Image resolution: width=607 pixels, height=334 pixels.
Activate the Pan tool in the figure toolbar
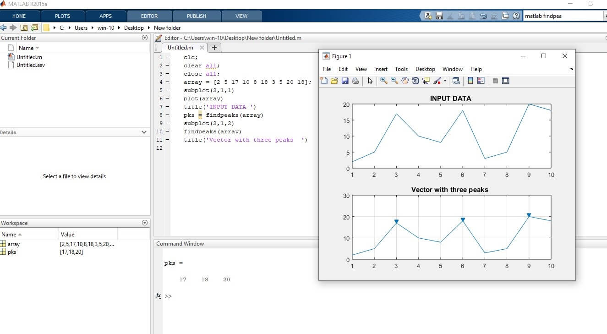click(405, 81)
